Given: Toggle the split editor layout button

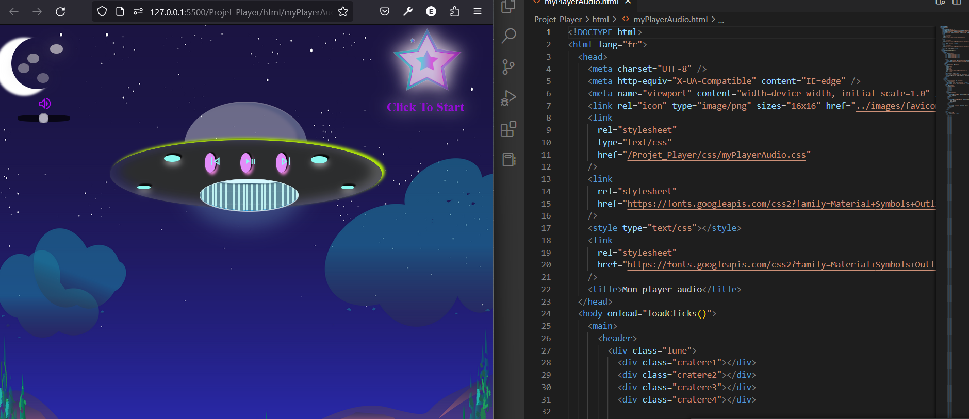Looking at the screenshot, I should (957, 3).
